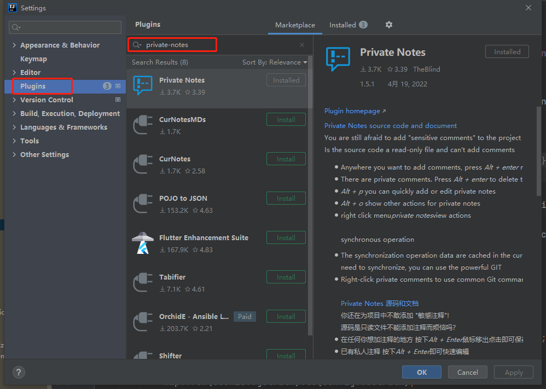Select the POJO to JSON result name
The width and height of the screenshot is (546, 389).
pyautogui.click(x=183, y=198)
